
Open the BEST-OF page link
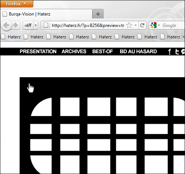pos(102,51)
